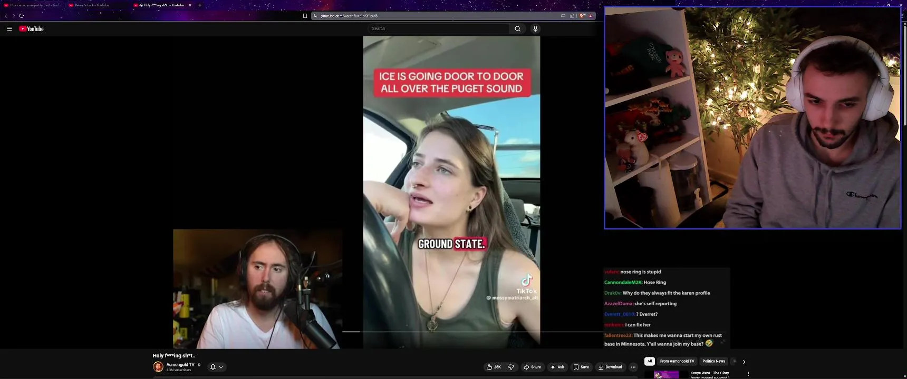Select the 'All' filter chip
The width and height of the screenshot is (907, 379).
click(x=650, y=361)
